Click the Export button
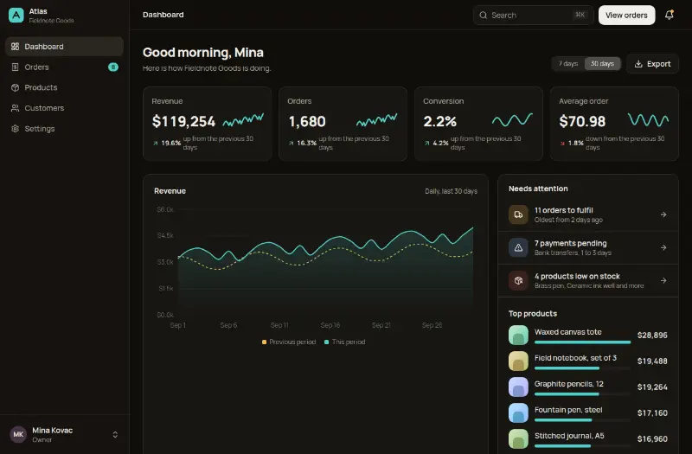The width and height of the screenshot is (692, 454). click(652, 63)
